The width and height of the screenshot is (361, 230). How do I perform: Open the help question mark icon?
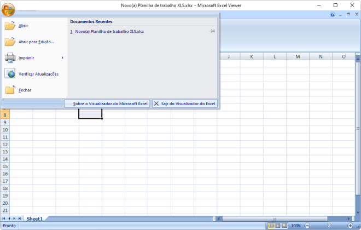tap(333, 15)
